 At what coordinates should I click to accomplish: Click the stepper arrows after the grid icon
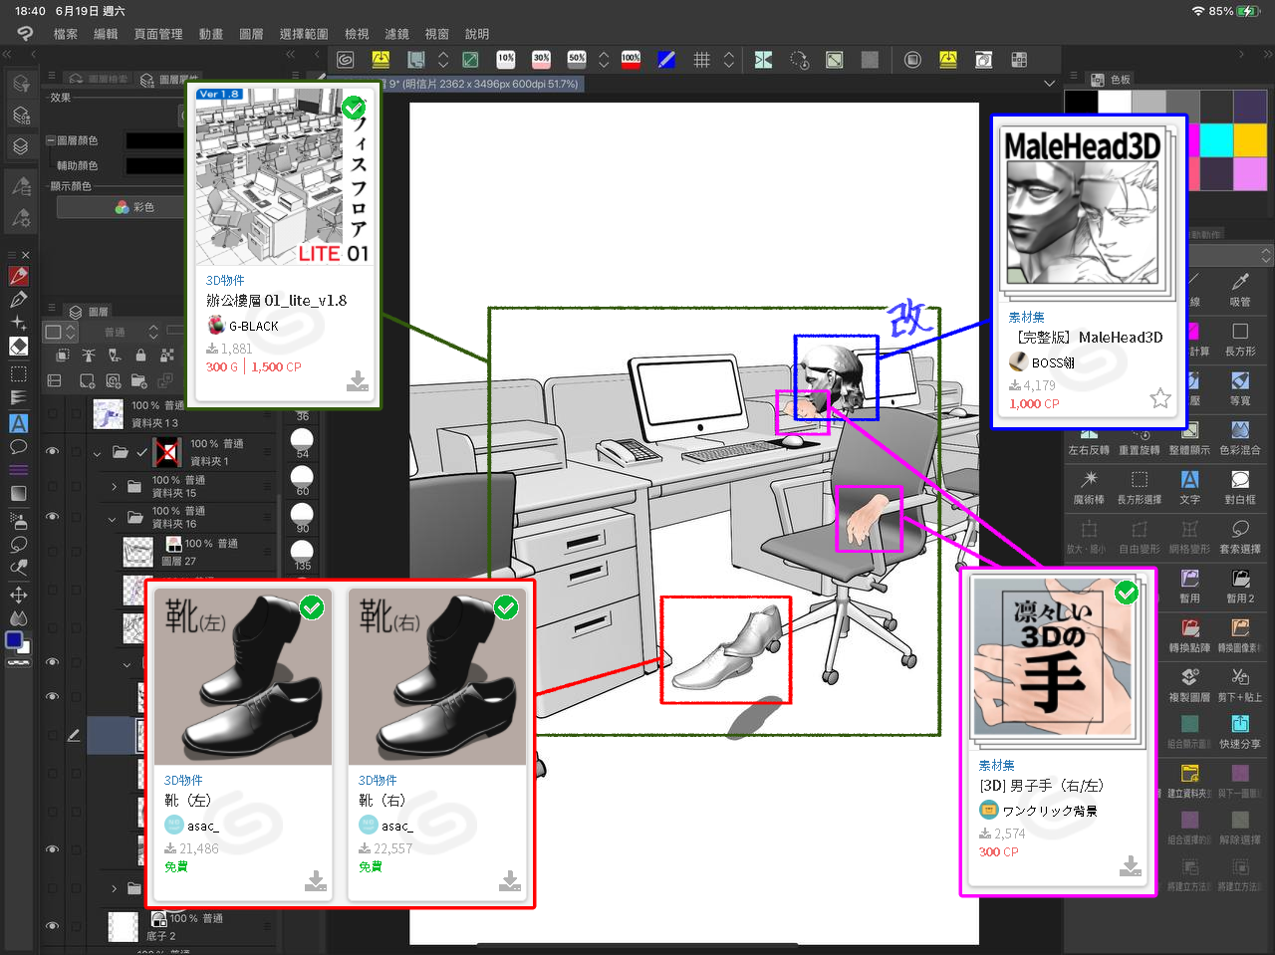pos(729,60)
